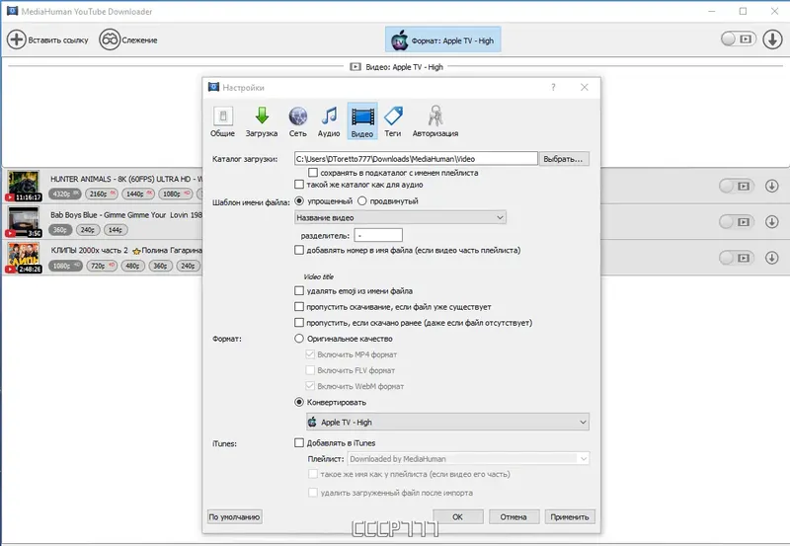Viewport: 790px width, 546px height.
Task: Click the разделитель text field
Action: pos(378,235)
